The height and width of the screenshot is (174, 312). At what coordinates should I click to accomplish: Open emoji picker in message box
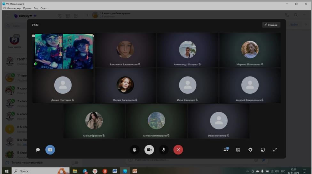[256, 160]
